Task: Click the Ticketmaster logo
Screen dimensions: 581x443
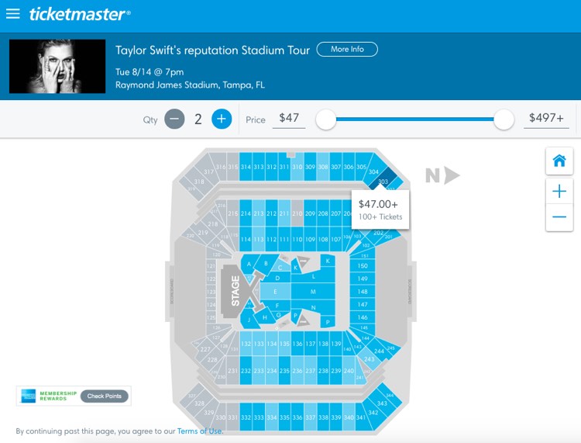Action: click(x=80, y=14)
